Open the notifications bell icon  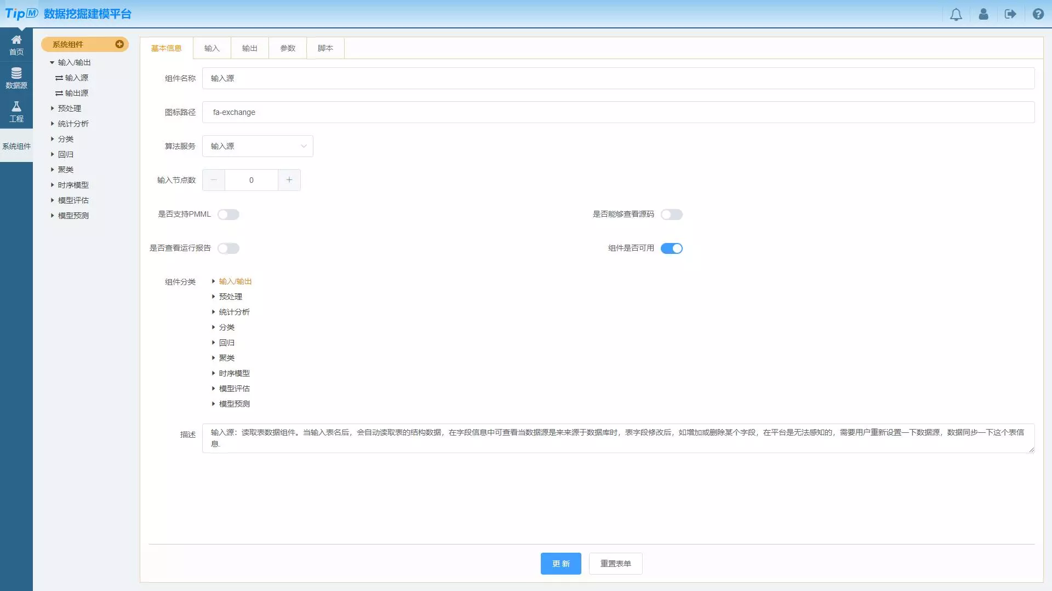tap(956, 14)
